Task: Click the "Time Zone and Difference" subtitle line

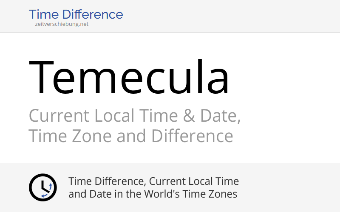Action: coord(130,136)
